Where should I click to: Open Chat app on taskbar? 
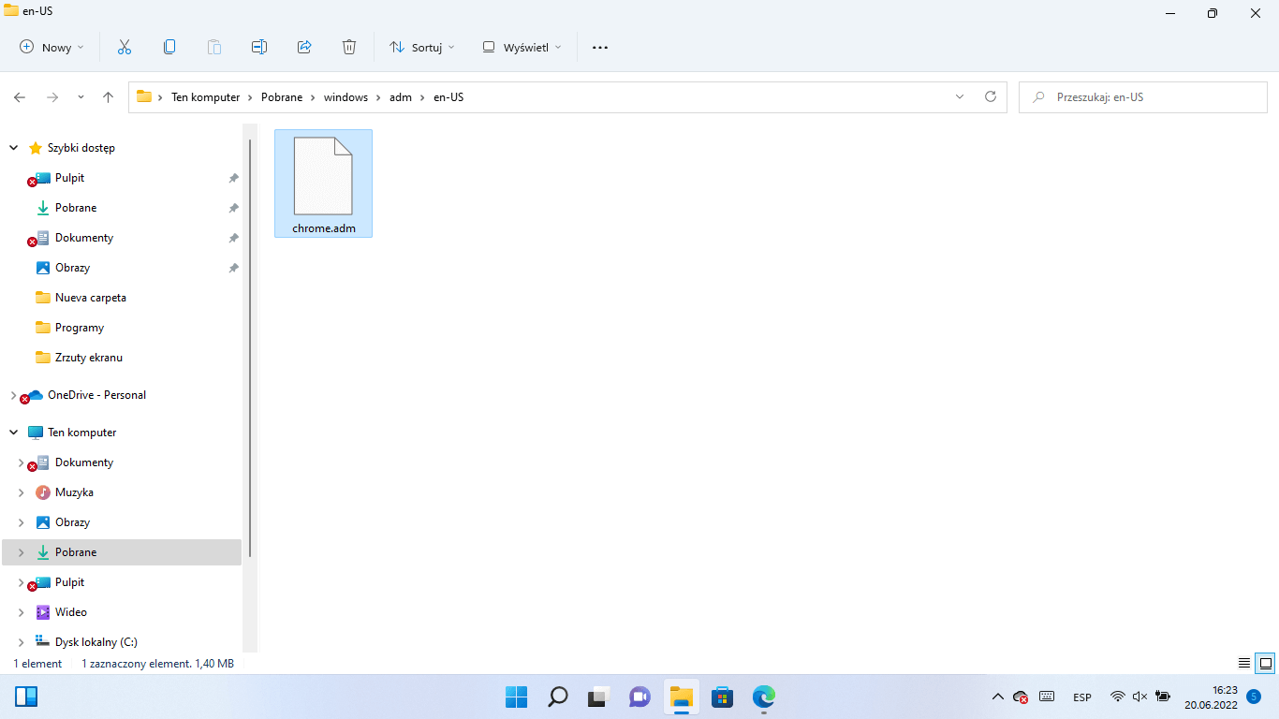[x=639, y=697]
